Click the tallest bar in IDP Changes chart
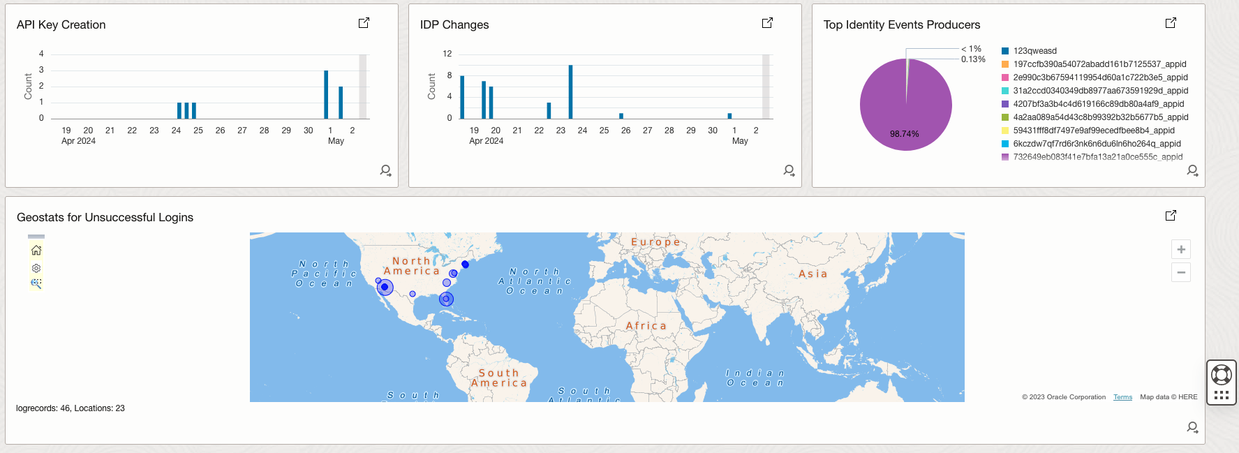 tap(570, 91)
